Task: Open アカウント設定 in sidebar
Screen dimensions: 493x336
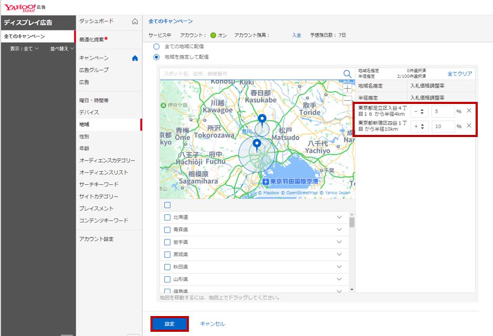Action: 96,239
